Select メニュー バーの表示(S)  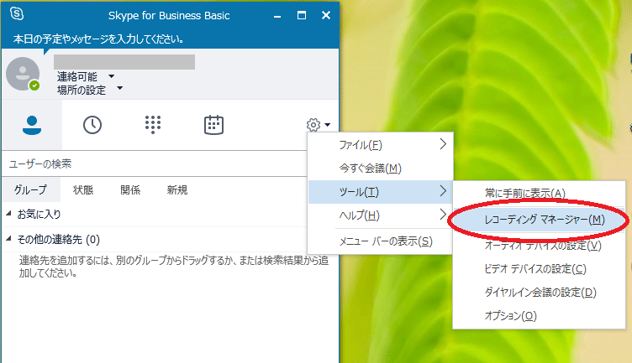pyautogui.click(x=381, y=241)
